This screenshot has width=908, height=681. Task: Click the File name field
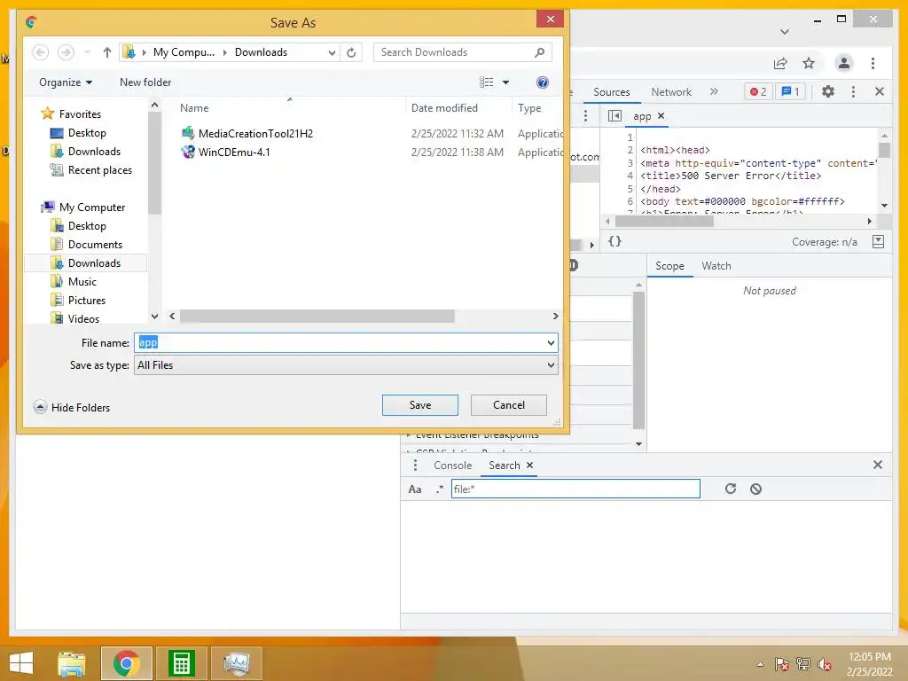click(346, 343)
